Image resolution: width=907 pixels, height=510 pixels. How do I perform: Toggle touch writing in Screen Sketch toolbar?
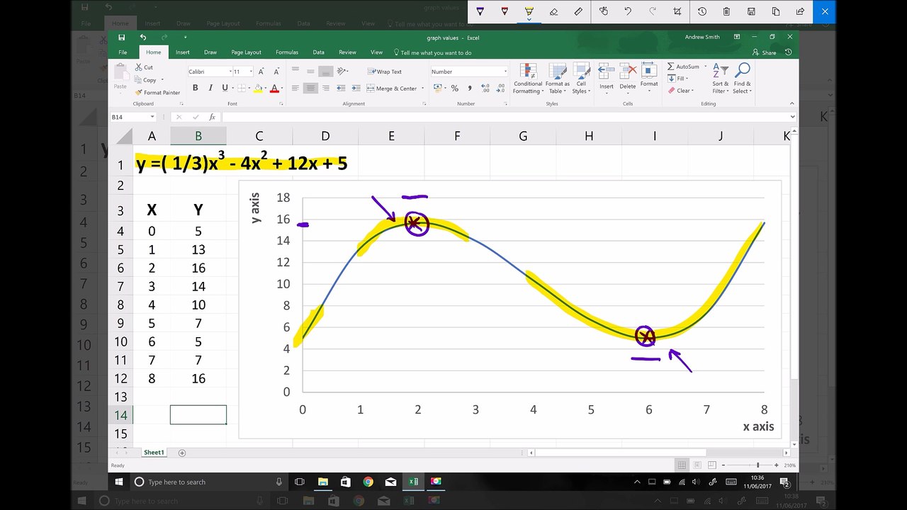(604, 11)
